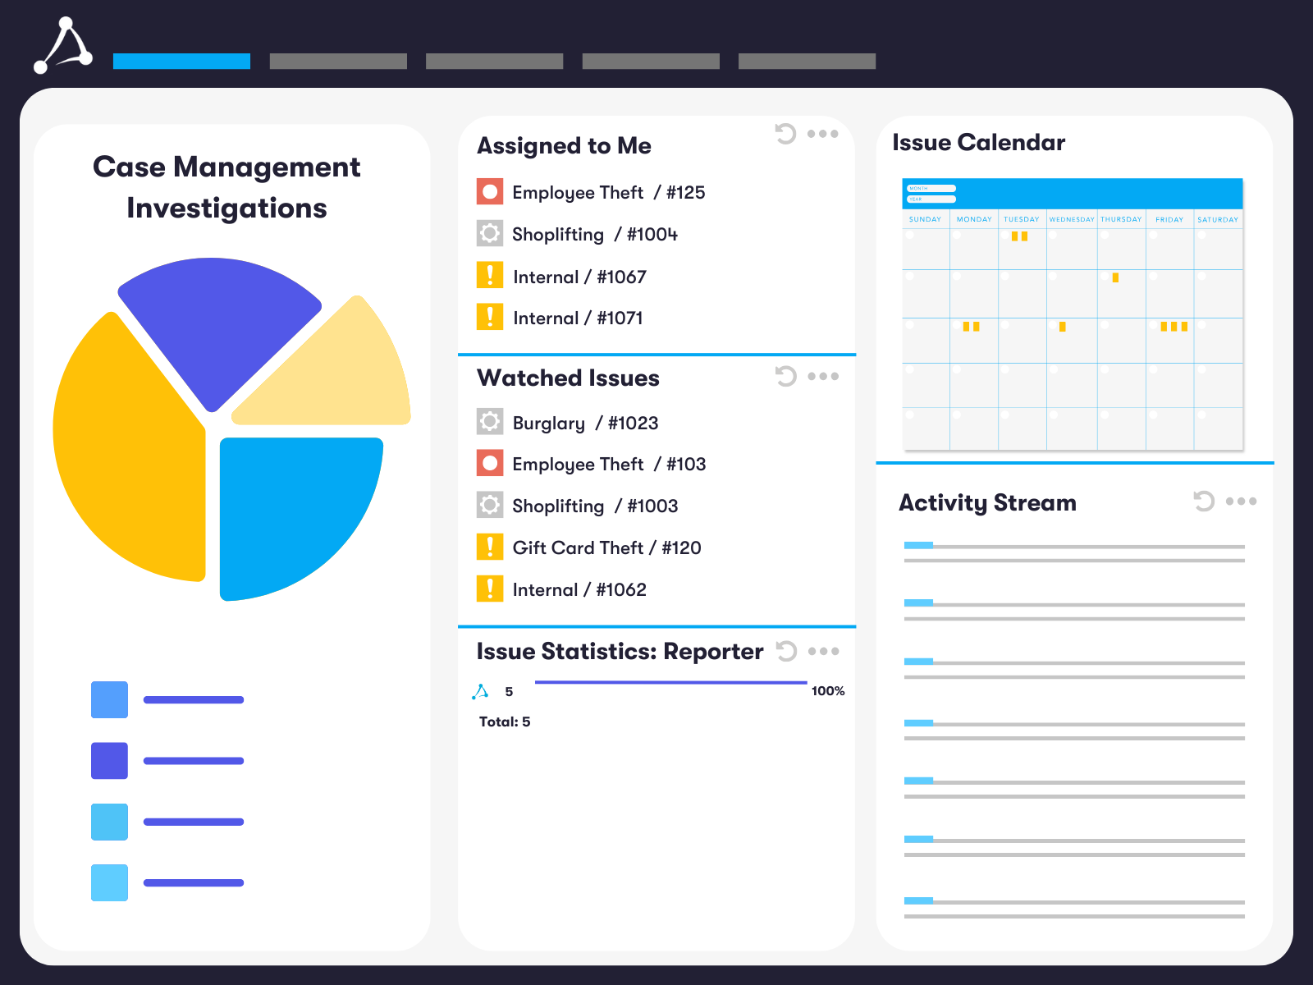
Task: Open Activity Stream more options menu
Action: click(x=1241, y=501)
